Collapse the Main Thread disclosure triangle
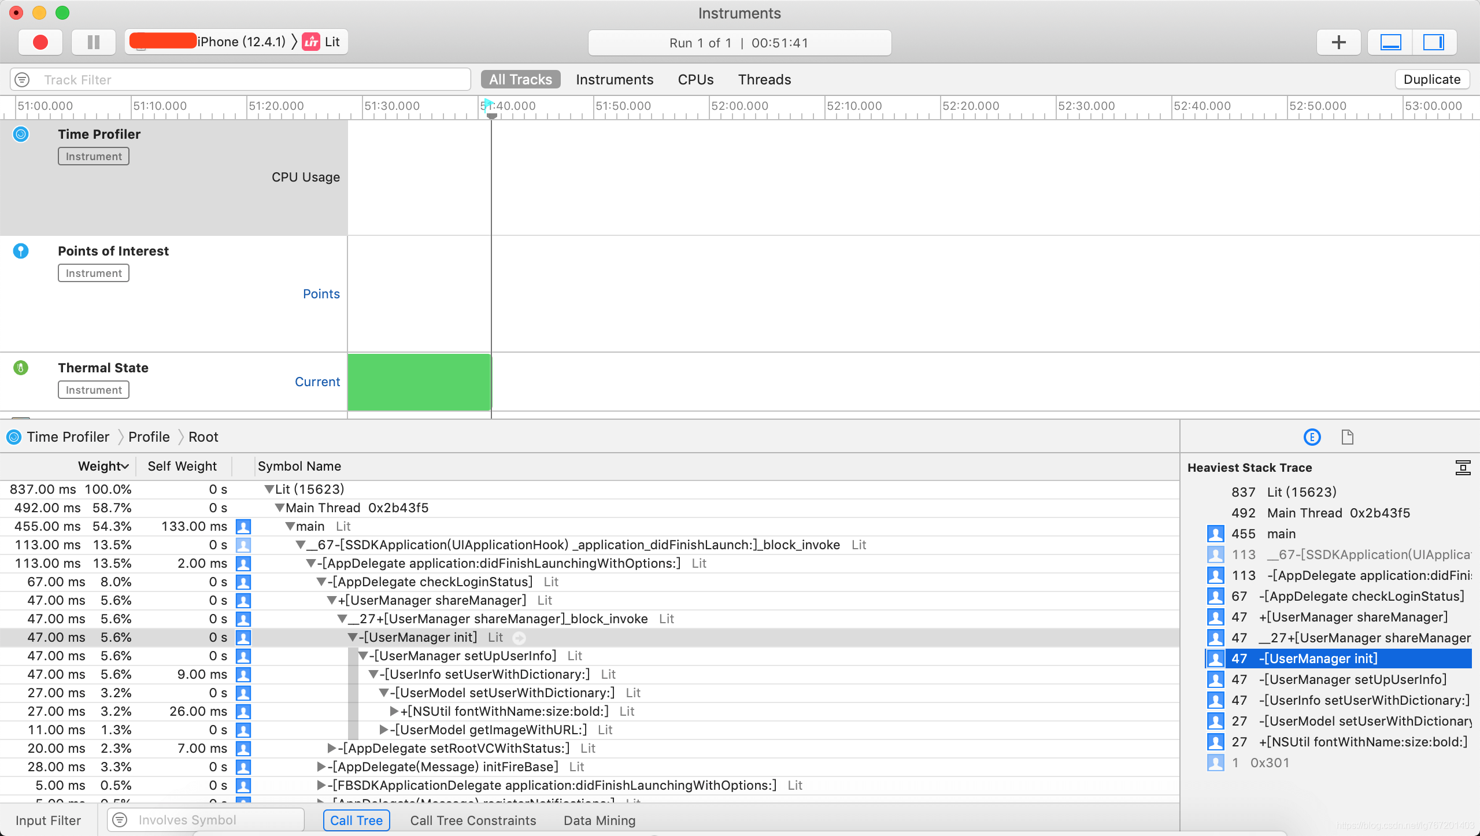 [280, 508]
